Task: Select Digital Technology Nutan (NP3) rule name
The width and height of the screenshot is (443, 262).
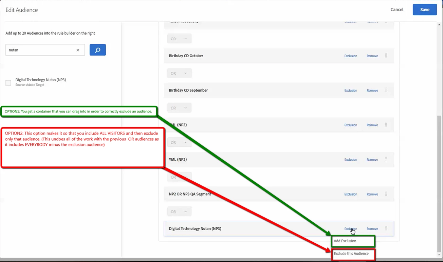Action: (x=195, y=228)
